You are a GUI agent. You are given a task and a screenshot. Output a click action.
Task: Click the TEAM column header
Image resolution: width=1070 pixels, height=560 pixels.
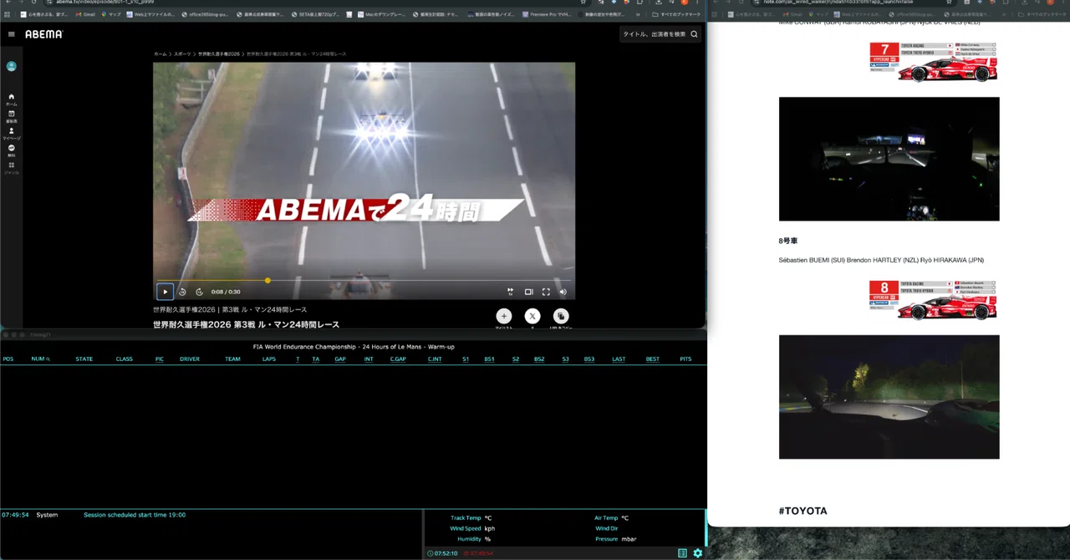pyautogui.click(x=232, y=359)
